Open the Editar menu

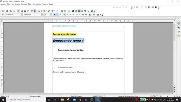(9, 4)
